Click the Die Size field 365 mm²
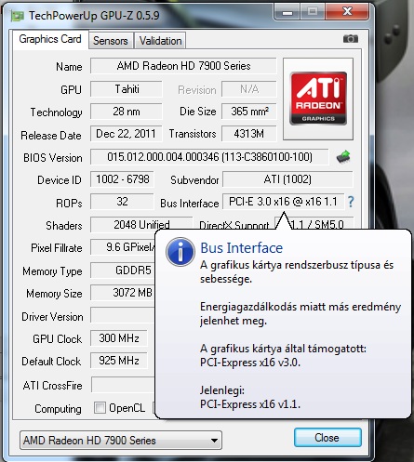The height and width of the screenshot is (462, 414). pyautogui.click(x=249, y=112)
